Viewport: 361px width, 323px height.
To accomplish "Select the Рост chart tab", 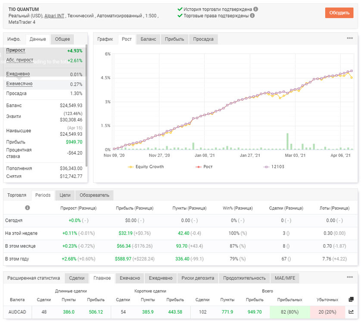I will tap(127, 39).
